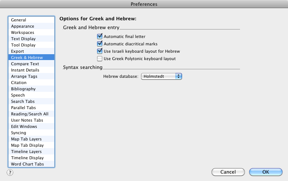Select Bibliography in the category list
Screen dimensions: 288x181
tap(31, 89)
